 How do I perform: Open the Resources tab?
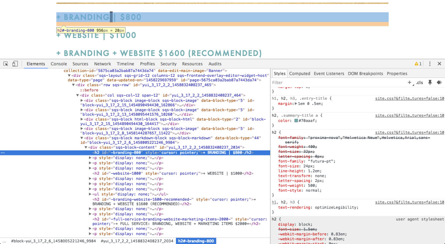[x=192, y=64]
